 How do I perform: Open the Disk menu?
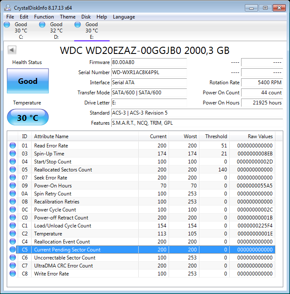86,17
